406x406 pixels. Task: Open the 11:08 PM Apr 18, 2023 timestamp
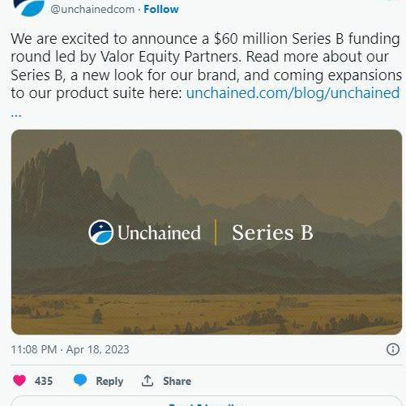coord(71,349)
